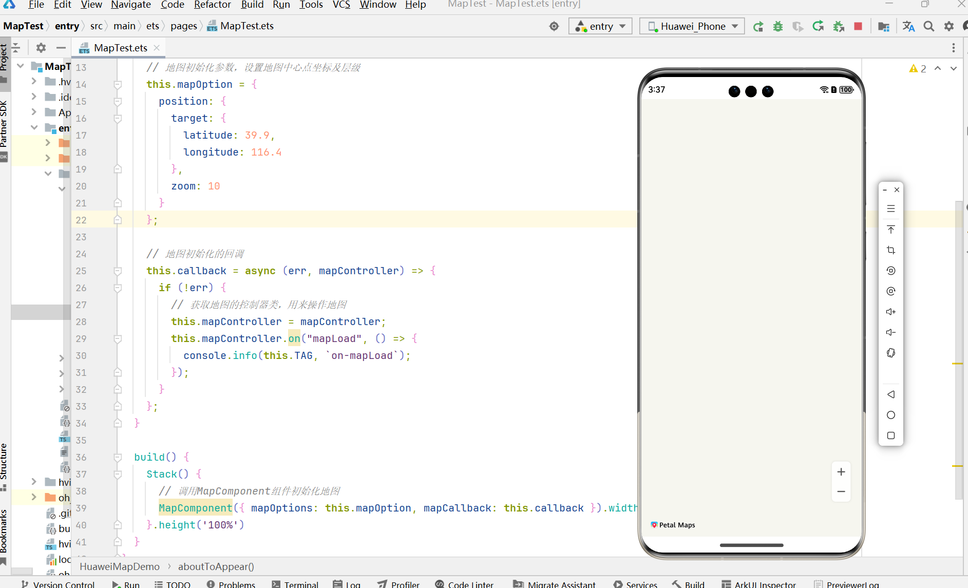Open the Profiler tool window

pos(398,584)
